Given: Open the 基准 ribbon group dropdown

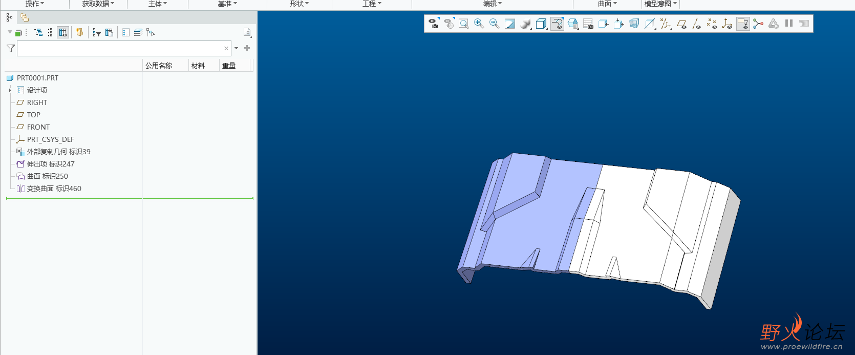Looking at the screenshot, I should 227,4.
